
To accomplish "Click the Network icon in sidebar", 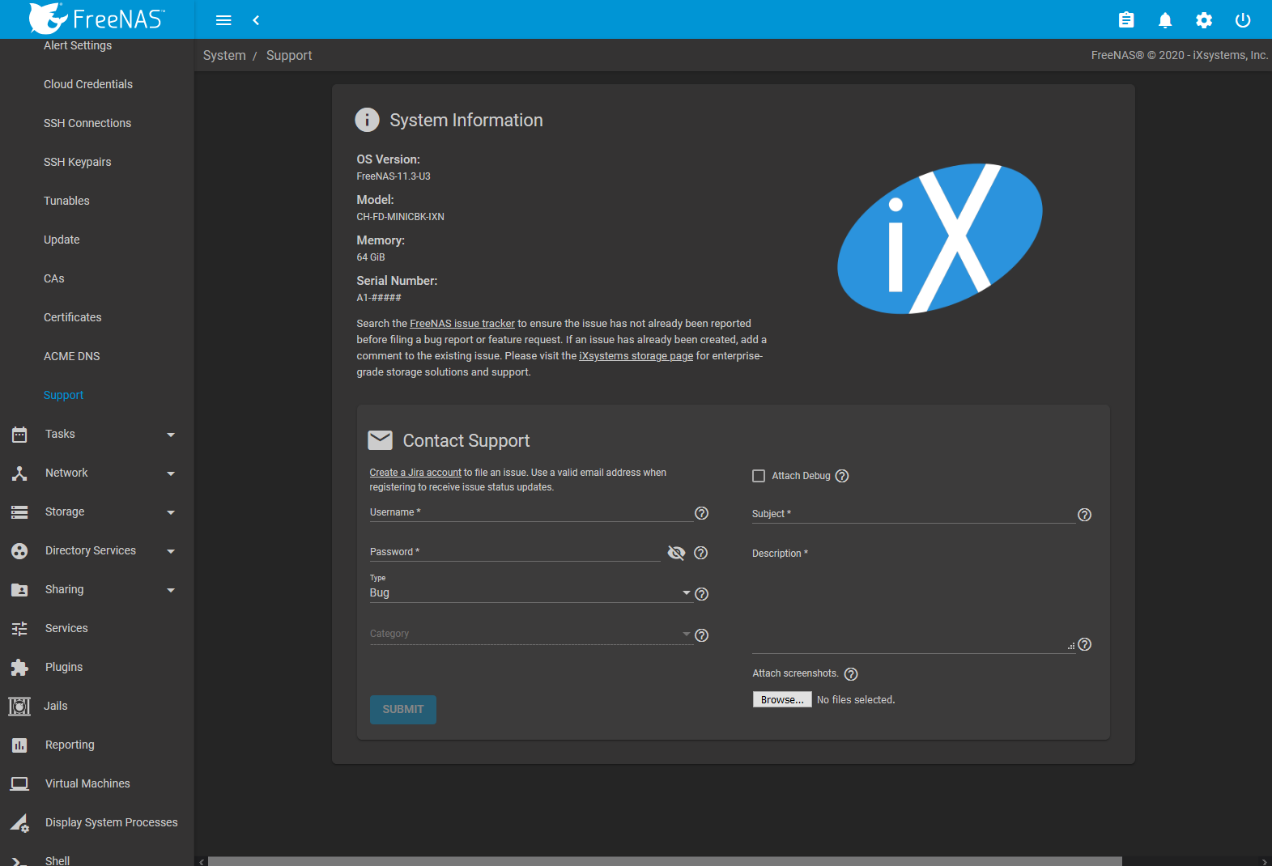I will pyautogui.click(x=19, y=473).
